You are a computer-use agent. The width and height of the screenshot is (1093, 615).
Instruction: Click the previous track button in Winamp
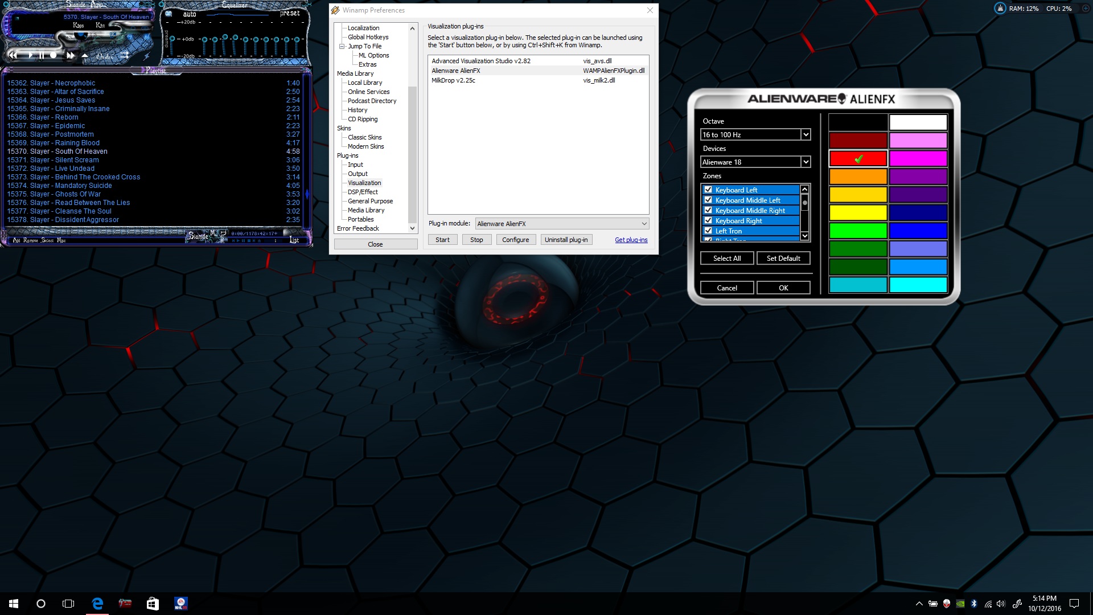13,55
